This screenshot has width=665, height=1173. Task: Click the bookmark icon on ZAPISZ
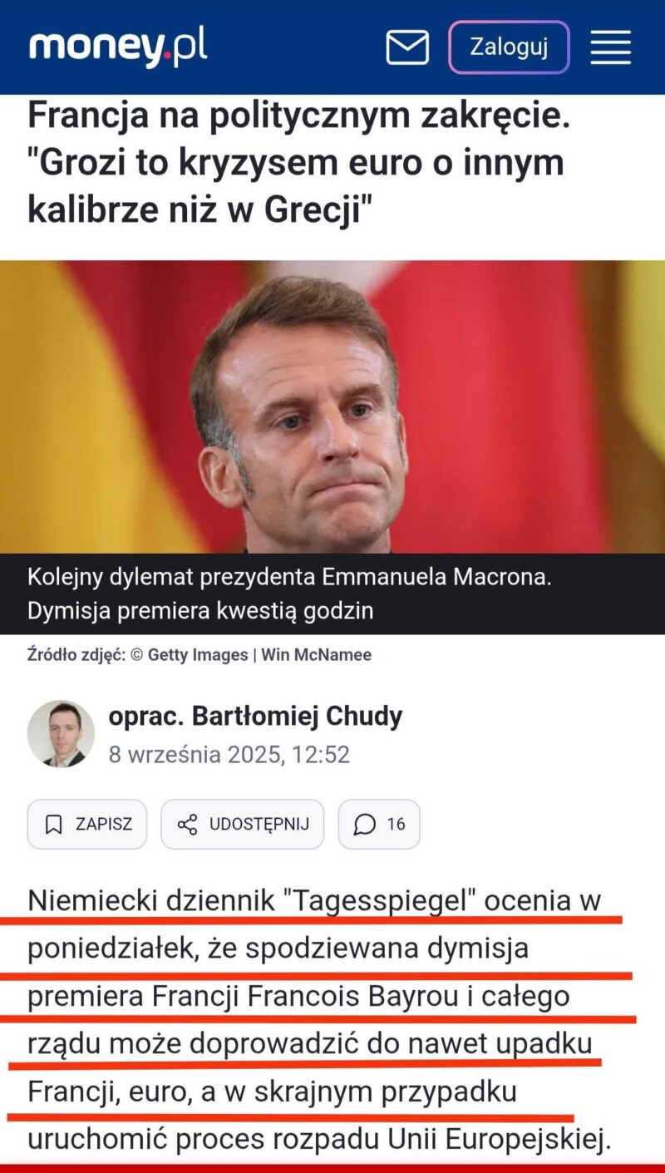(53, 824)
